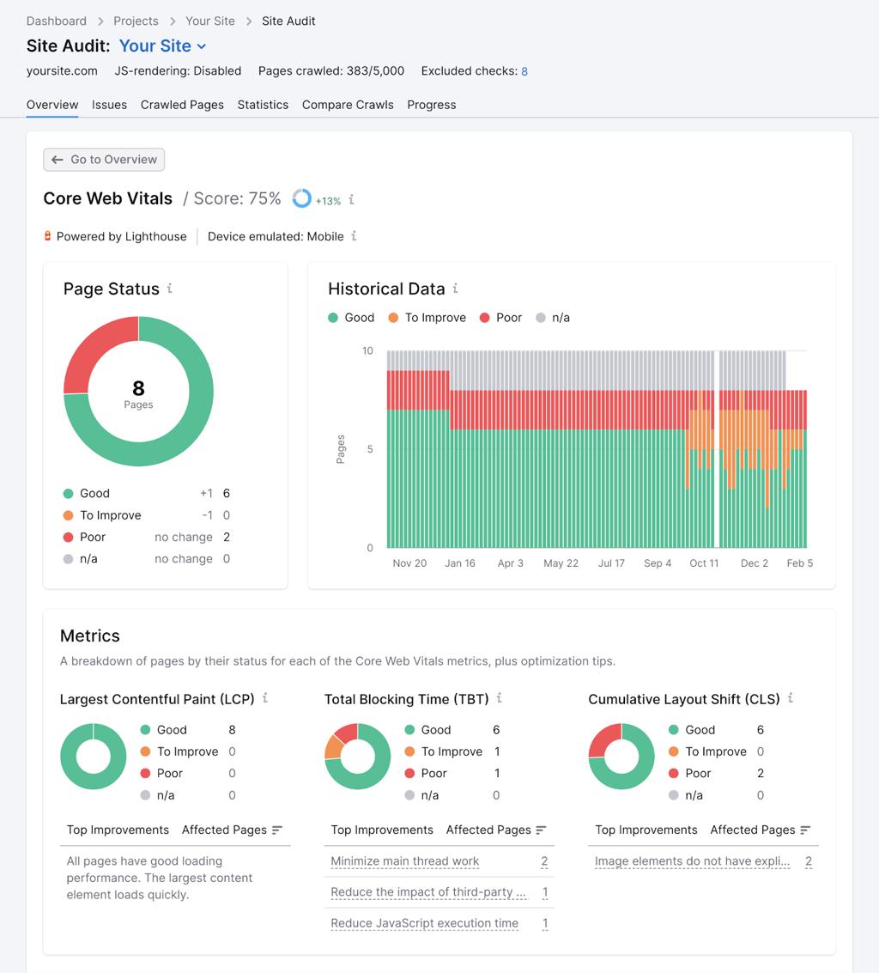Click To Improve row in Page Status legend
This screenshot has width=879, height=973.
(x=147, y=515)
